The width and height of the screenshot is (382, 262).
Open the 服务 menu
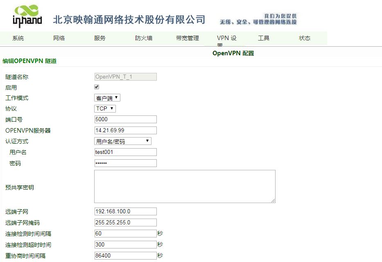coord(99,38)
